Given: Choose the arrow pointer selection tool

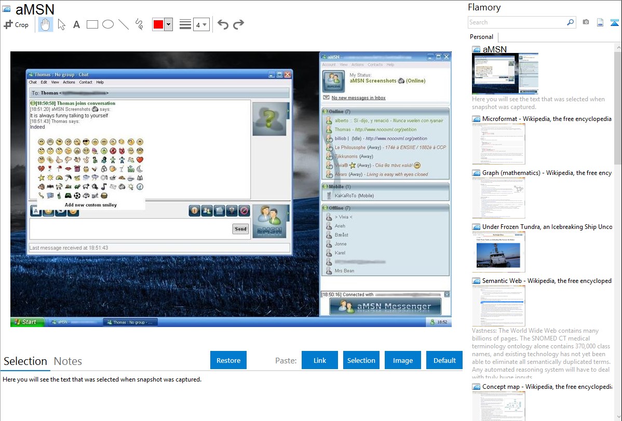Looking at the screenshot, I should pyautogui.click(x=61, y=24).
